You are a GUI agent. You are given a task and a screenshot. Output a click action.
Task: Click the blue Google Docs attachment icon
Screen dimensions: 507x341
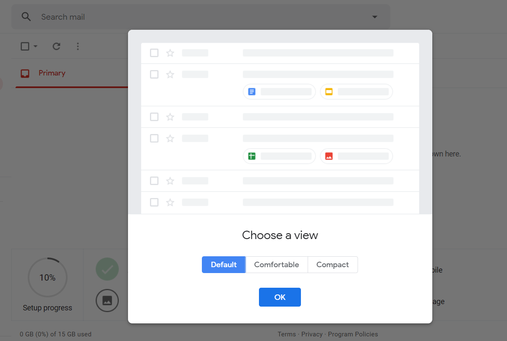251,91
